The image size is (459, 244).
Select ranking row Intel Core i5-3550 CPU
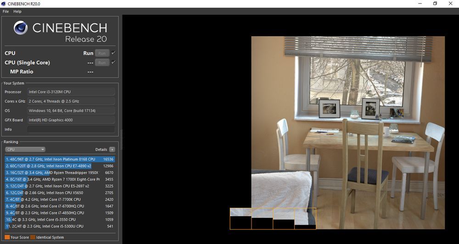(x=60, y=220)
